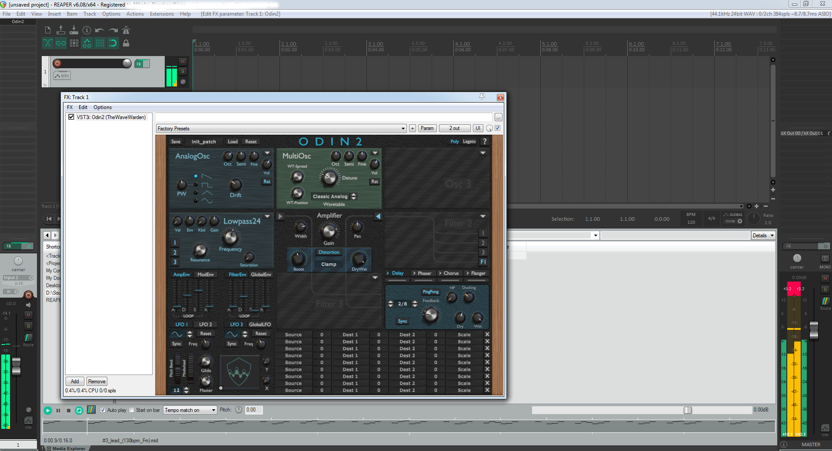The width and height of the screenshot is (832, 451).
Task: Open Details view dropdown
Action: point(763,235)
